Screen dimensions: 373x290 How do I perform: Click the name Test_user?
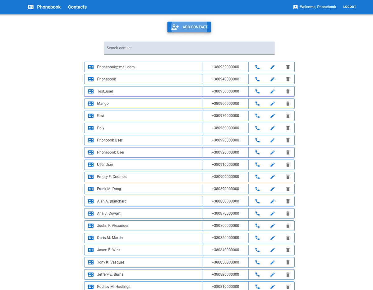pos(105,91)
